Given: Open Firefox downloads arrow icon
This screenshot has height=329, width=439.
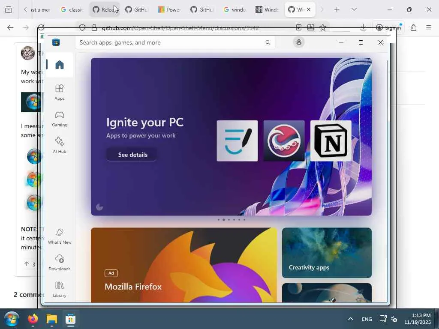Looking at the screenshot, I should pyautogui.click(x=363, y=27).
